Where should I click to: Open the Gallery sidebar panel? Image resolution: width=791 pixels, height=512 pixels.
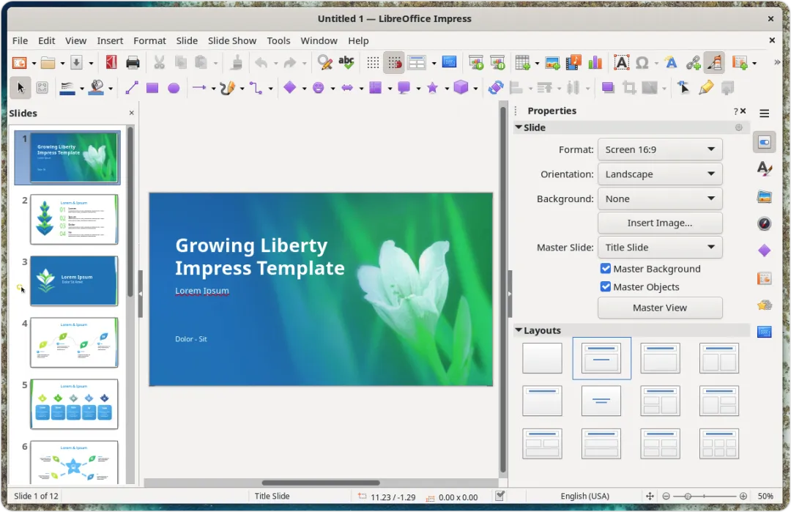[x=765, y=196]
